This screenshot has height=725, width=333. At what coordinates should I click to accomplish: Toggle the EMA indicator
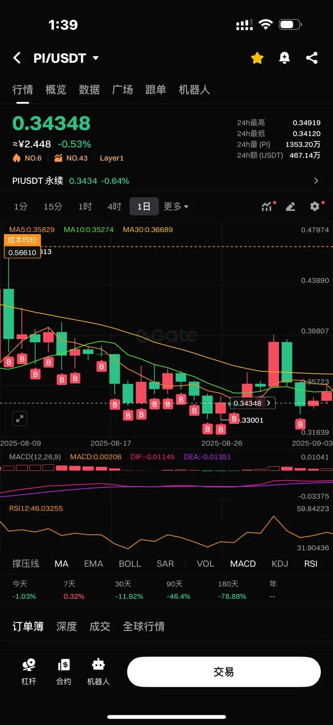pos(94,563)
